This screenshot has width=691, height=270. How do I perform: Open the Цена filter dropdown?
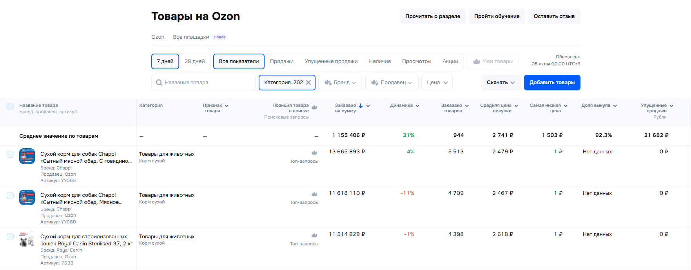pos(437,83)
